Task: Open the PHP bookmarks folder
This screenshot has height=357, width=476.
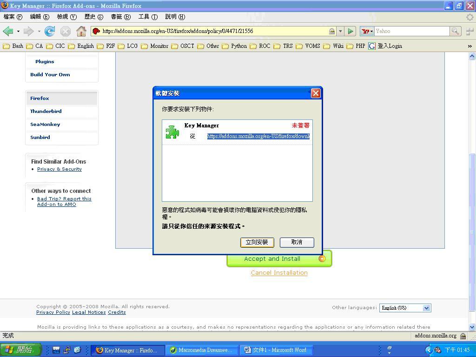Action: pyautogui.click(x=356, y=46)
